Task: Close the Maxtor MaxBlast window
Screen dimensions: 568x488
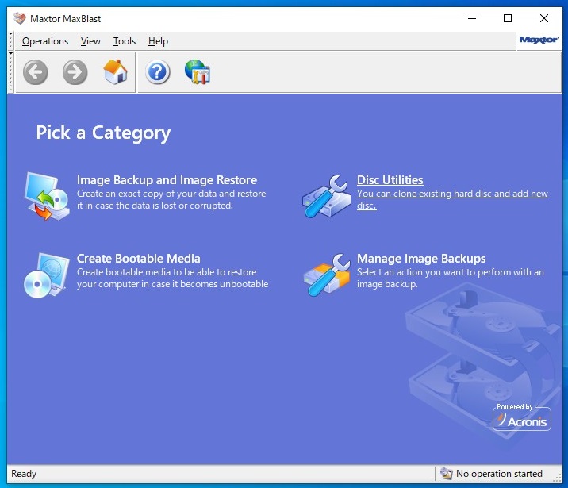Action: tap(544, 18)
